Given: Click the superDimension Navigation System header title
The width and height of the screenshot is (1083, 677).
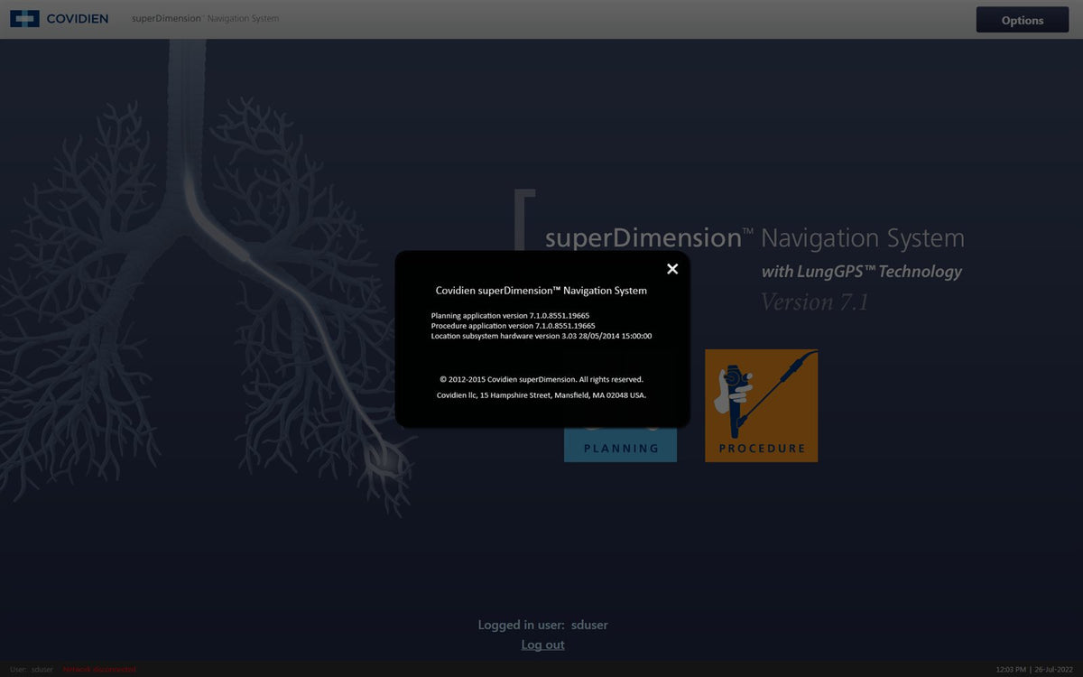Looking at the screenshot, I should click(205, 18).
